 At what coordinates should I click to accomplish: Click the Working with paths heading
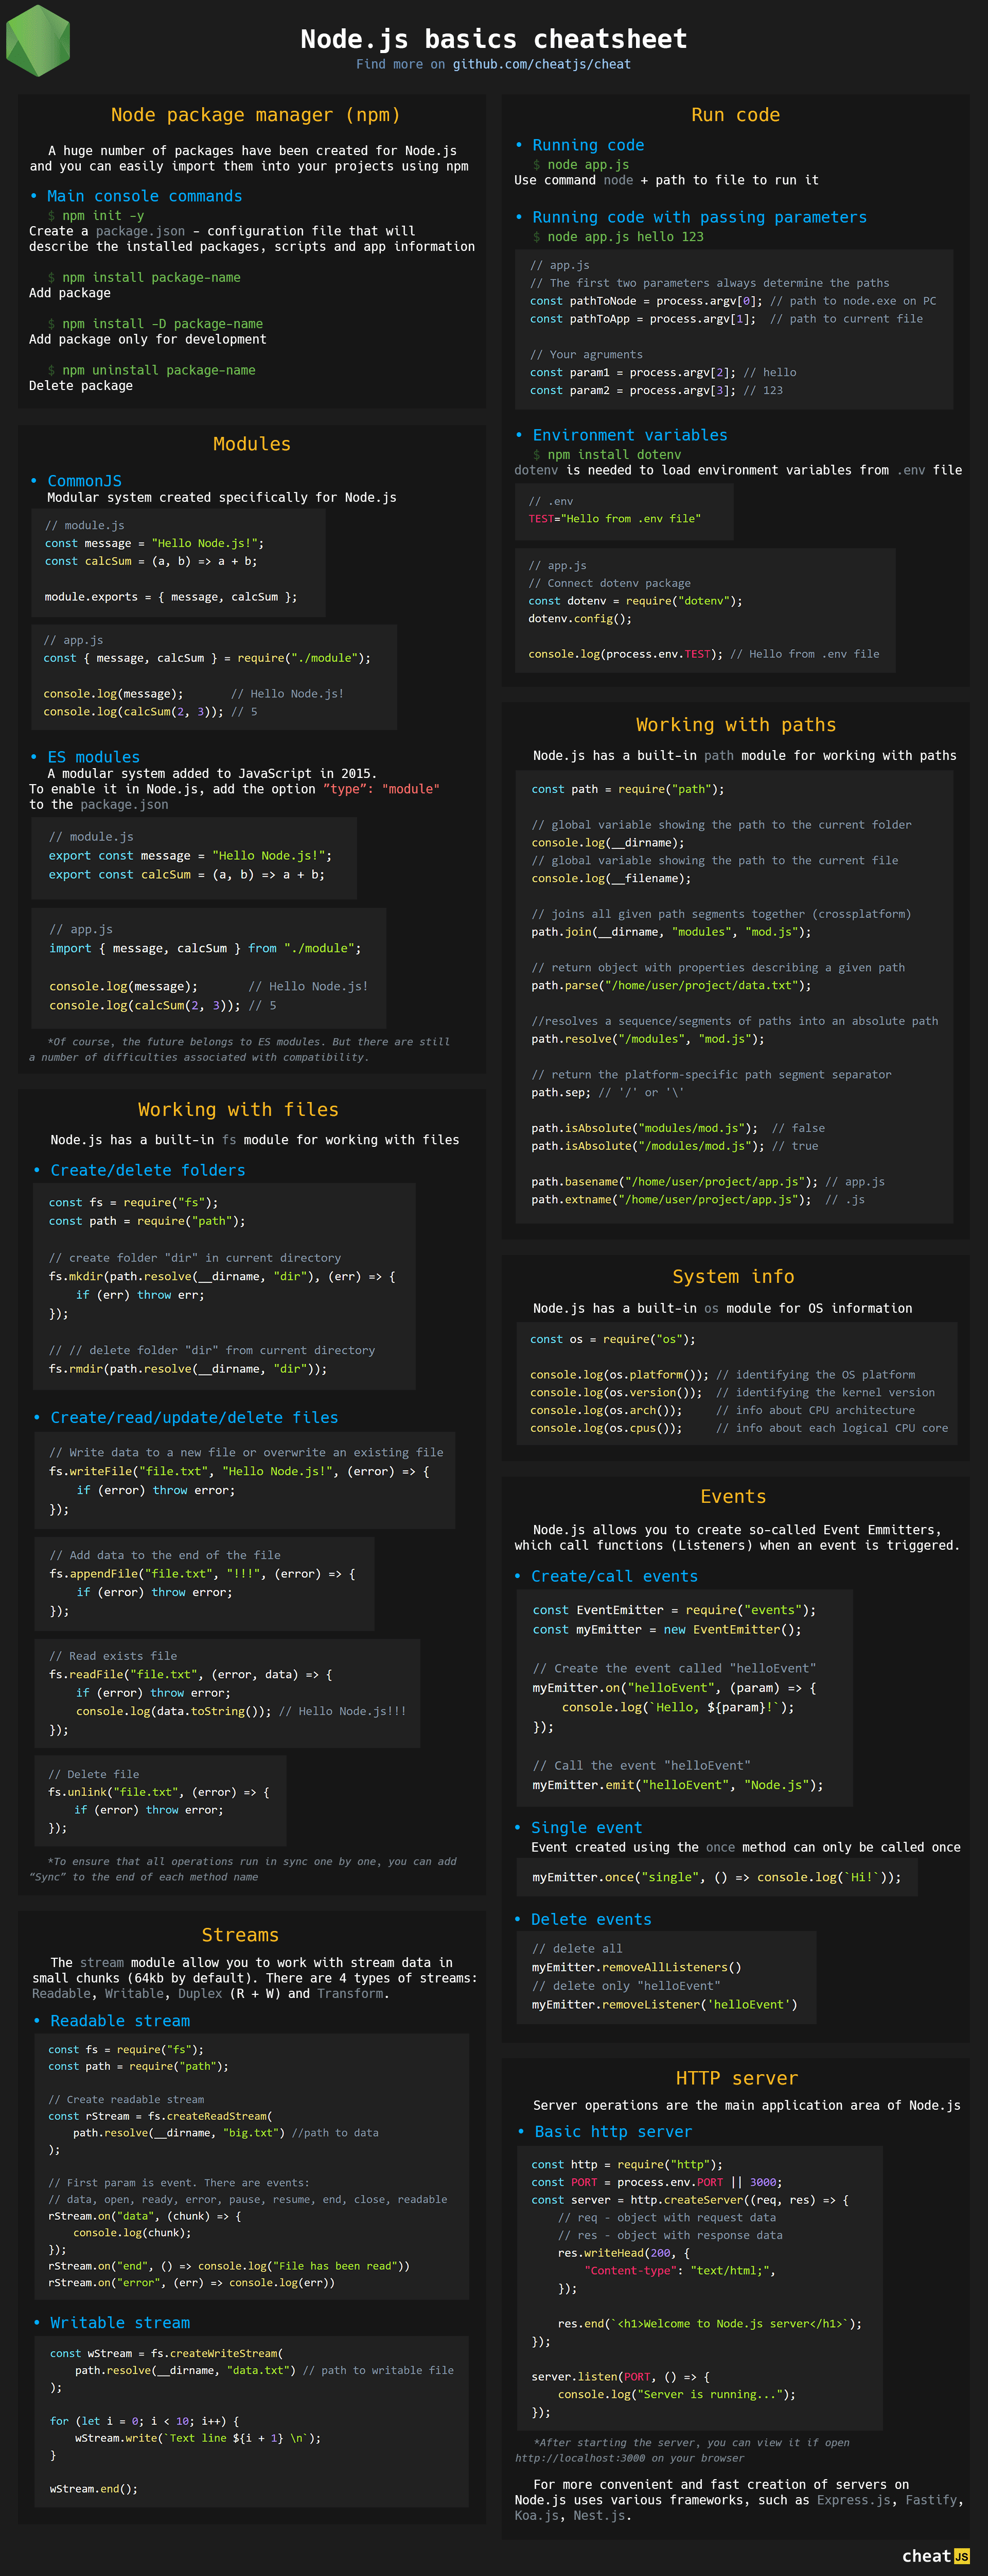click(735, 725)
